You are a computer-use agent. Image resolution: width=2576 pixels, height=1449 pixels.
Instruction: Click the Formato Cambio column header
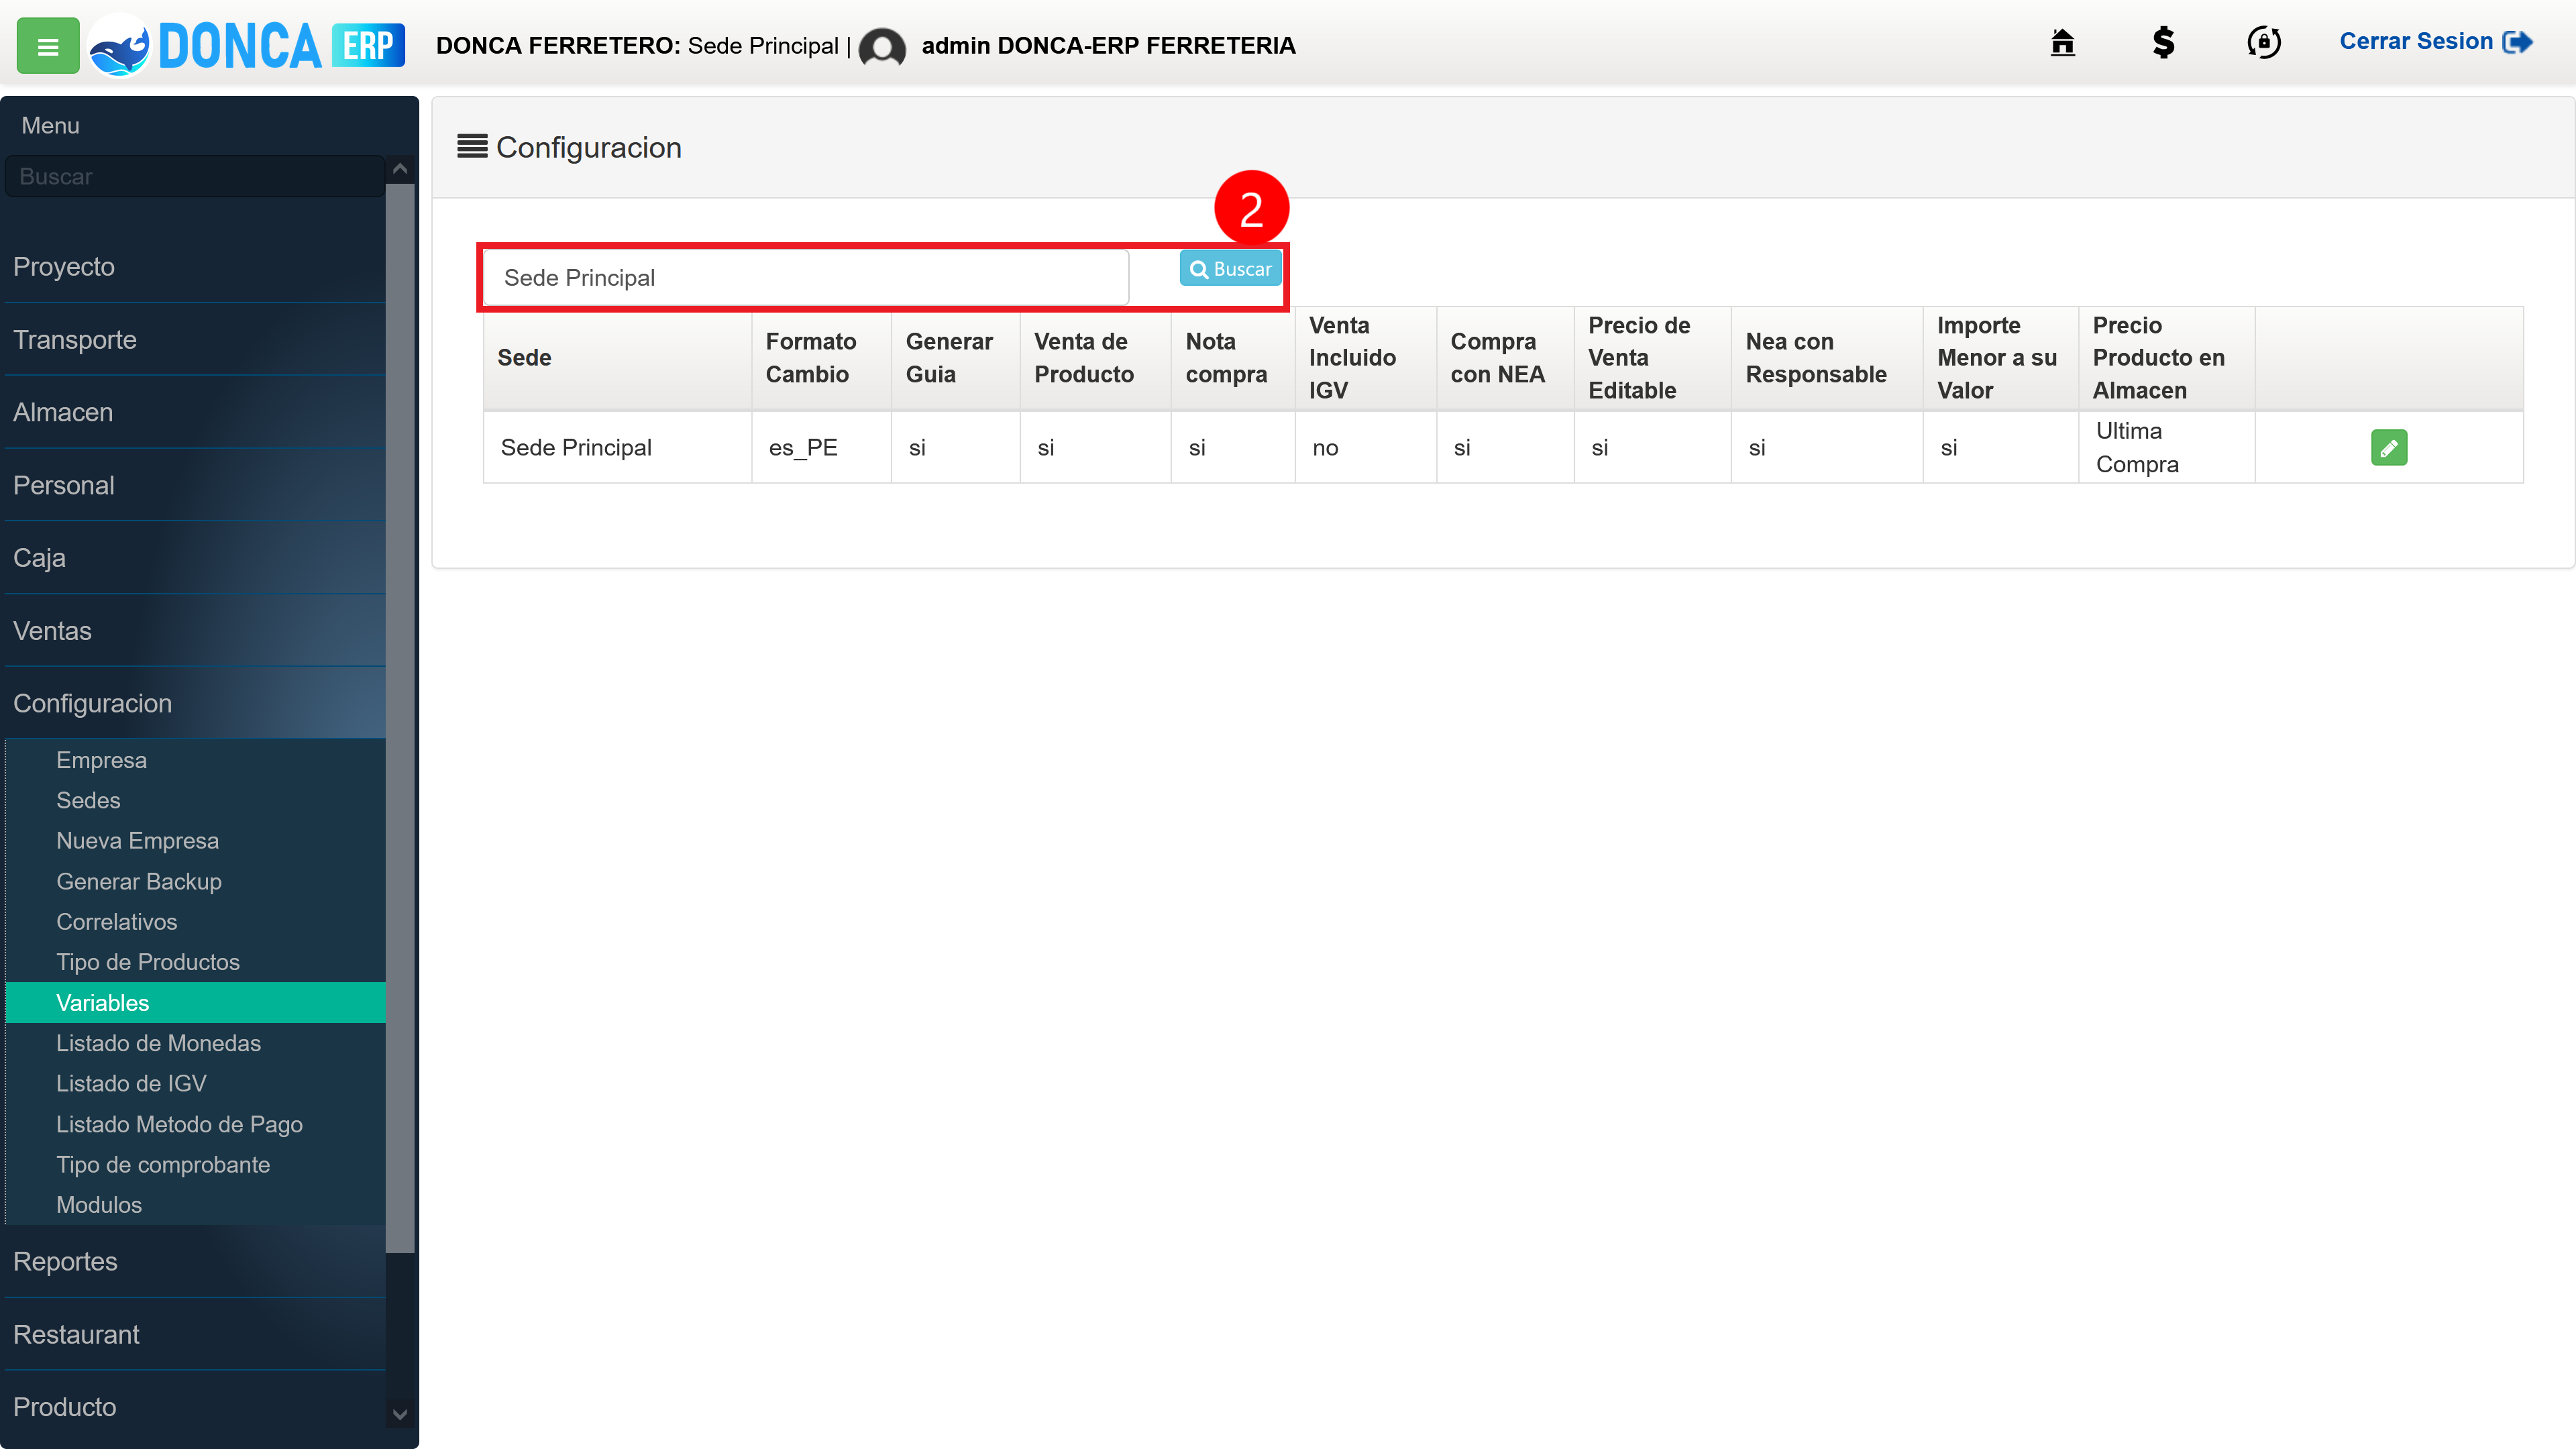821,358
